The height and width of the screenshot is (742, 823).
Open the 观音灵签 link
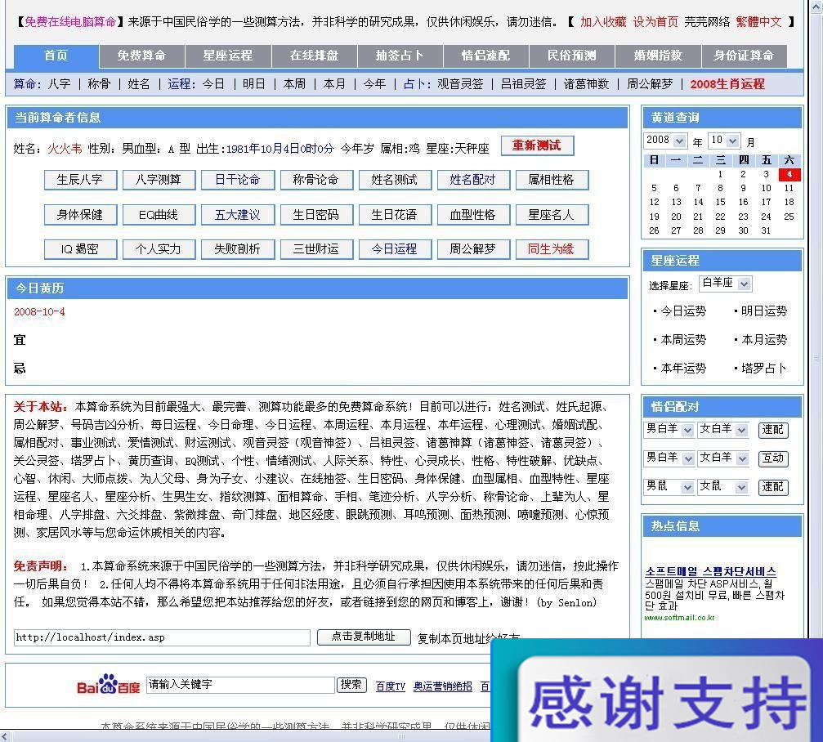point(460,84)
